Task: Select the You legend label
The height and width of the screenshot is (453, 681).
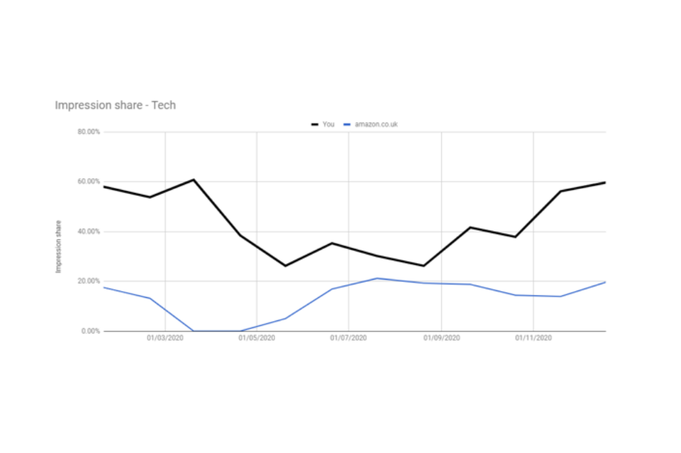Action: 328,124
